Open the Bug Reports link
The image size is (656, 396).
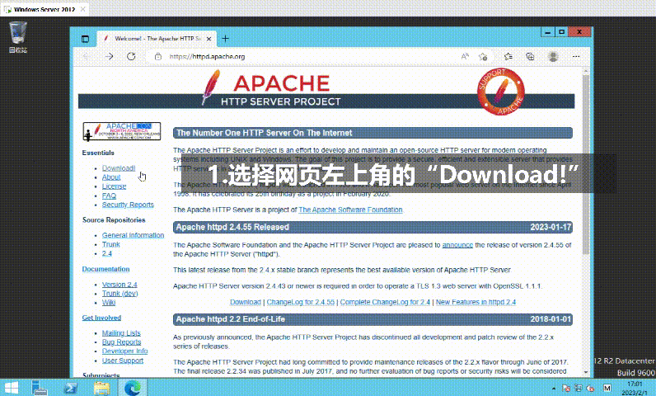122,342
